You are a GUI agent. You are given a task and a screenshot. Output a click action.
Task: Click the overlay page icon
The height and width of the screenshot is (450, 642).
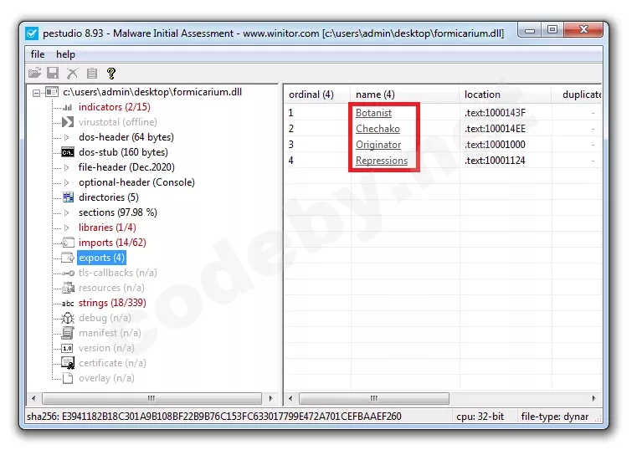68,378
